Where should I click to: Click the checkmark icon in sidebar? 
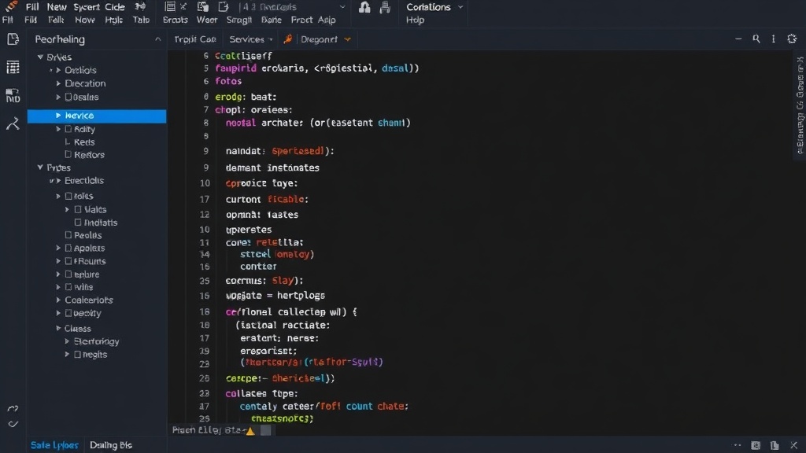tap(13, 424)
